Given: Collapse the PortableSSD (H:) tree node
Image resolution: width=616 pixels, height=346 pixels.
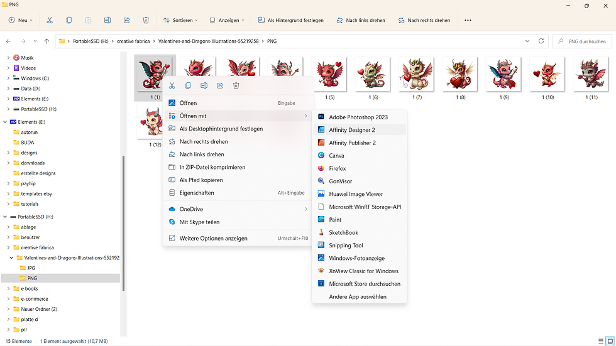Looking at the screenshot, I should pos(5,217).
